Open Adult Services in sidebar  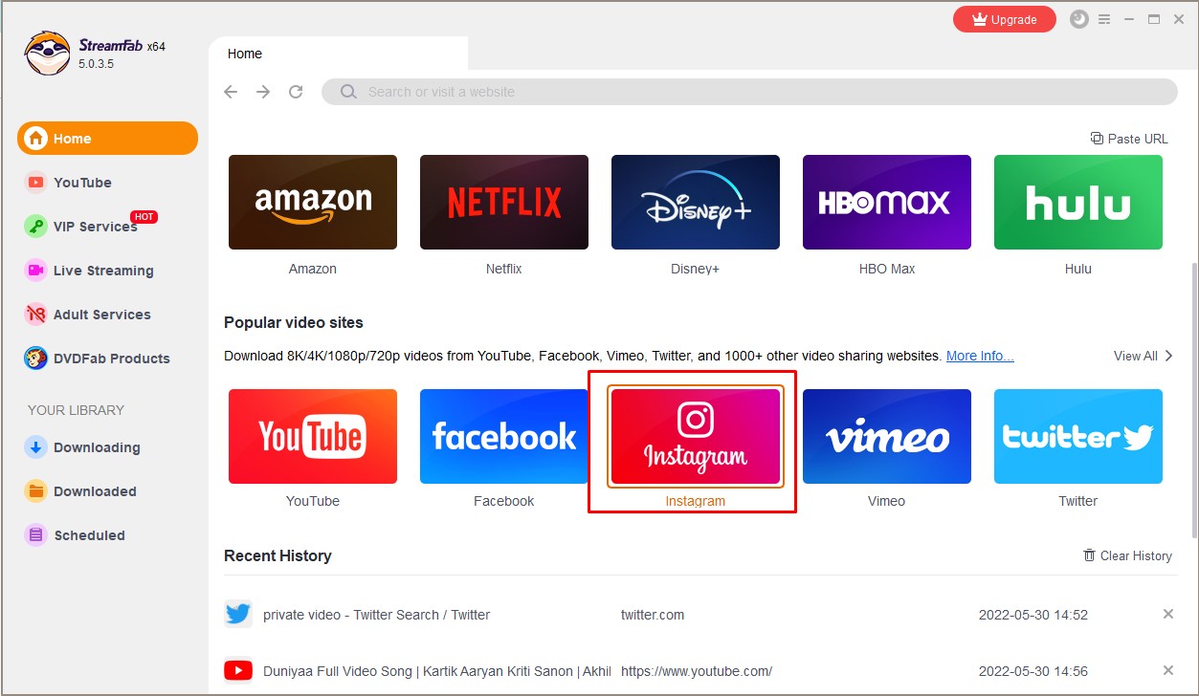88,315
